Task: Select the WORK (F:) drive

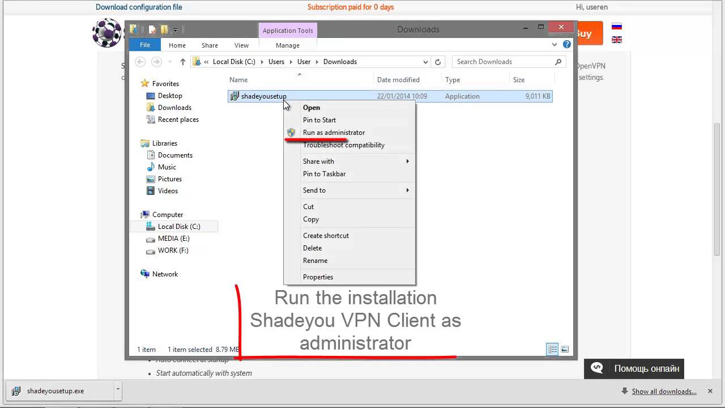Action: tap(173, 250)
